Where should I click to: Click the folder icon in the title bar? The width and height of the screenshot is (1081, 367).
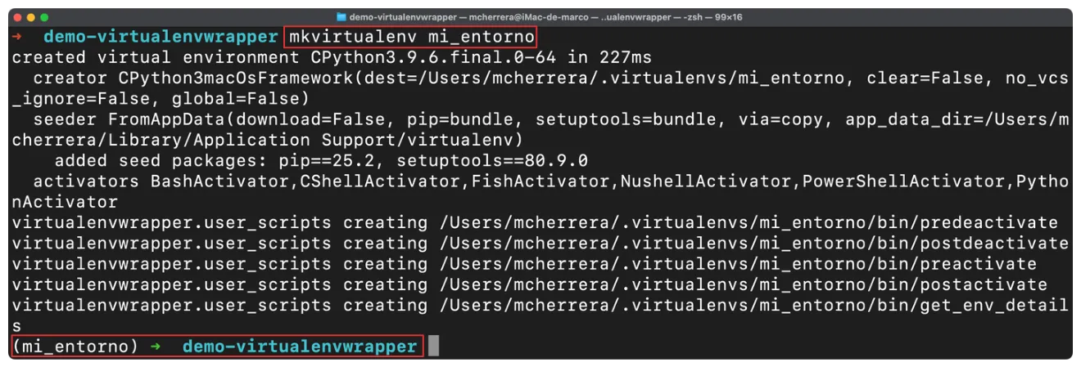coord(341,16)
